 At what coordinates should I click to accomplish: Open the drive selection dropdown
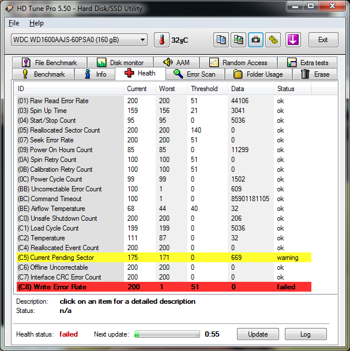[79, 40]
